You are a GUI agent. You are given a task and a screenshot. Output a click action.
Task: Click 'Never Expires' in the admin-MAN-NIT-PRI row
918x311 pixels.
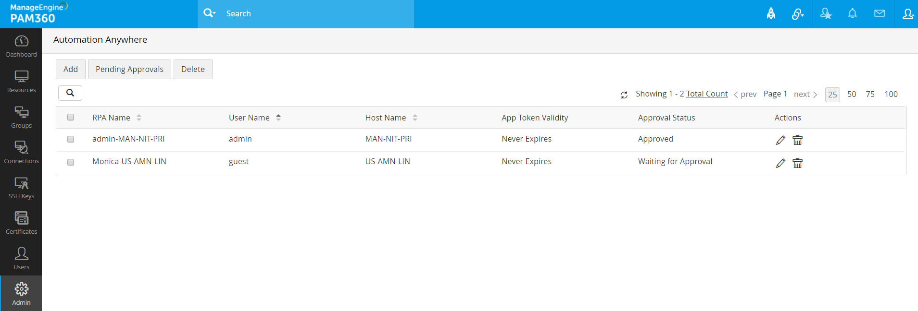point(527,139)
